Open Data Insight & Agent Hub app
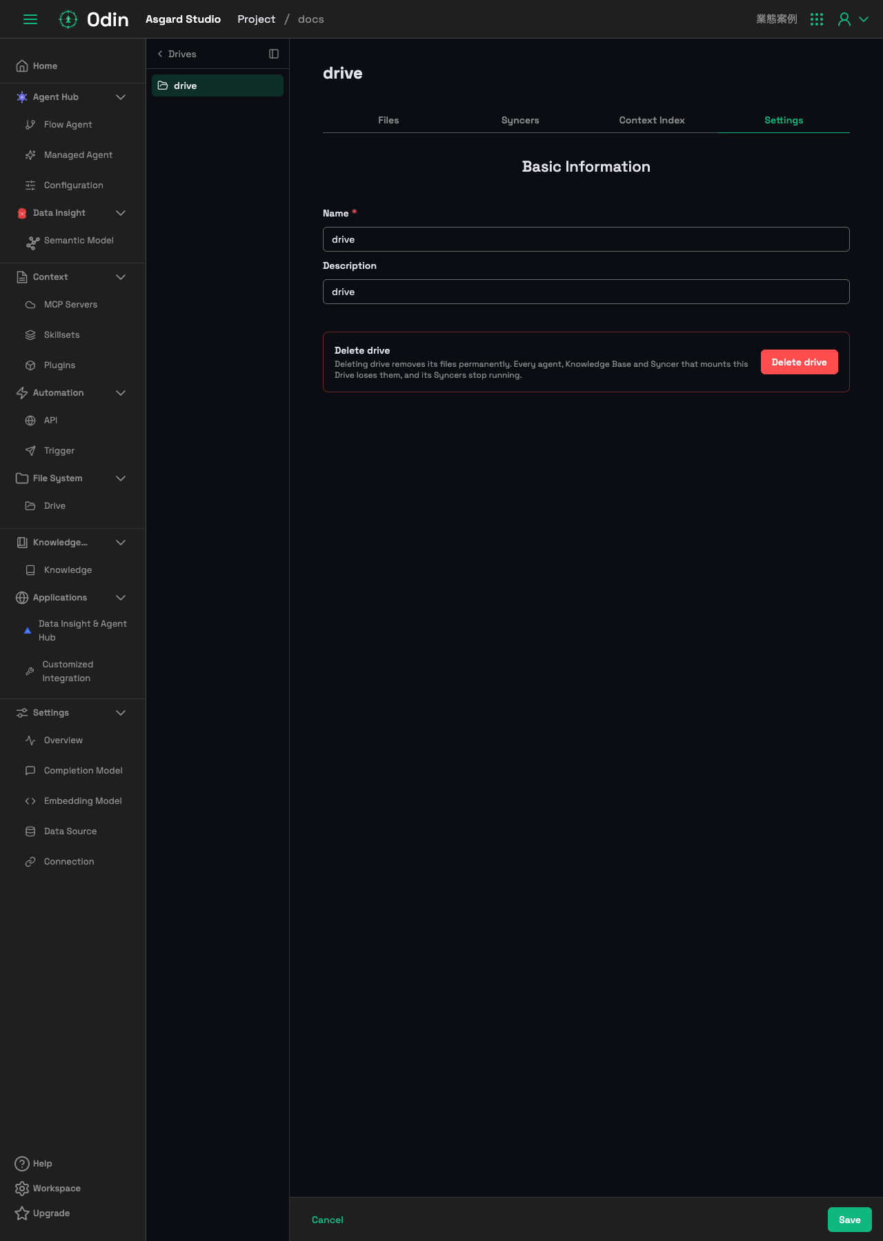 [82, 631]
